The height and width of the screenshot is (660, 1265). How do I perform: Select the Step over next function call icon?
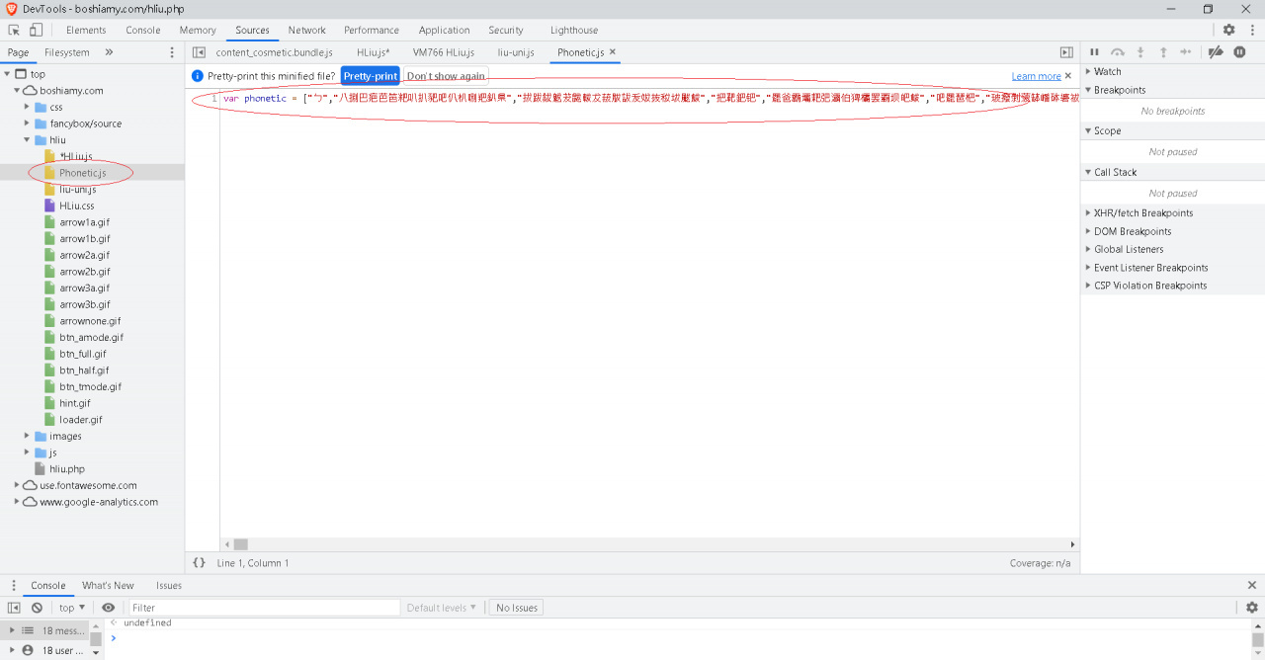pos(1118,51)
